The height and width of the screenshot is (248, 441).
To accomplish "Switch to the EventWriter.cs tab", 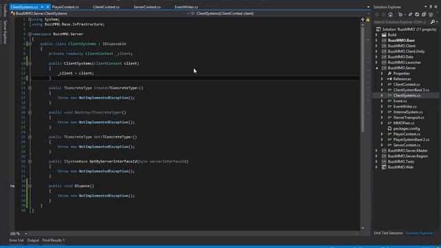I will click(186, 7).
